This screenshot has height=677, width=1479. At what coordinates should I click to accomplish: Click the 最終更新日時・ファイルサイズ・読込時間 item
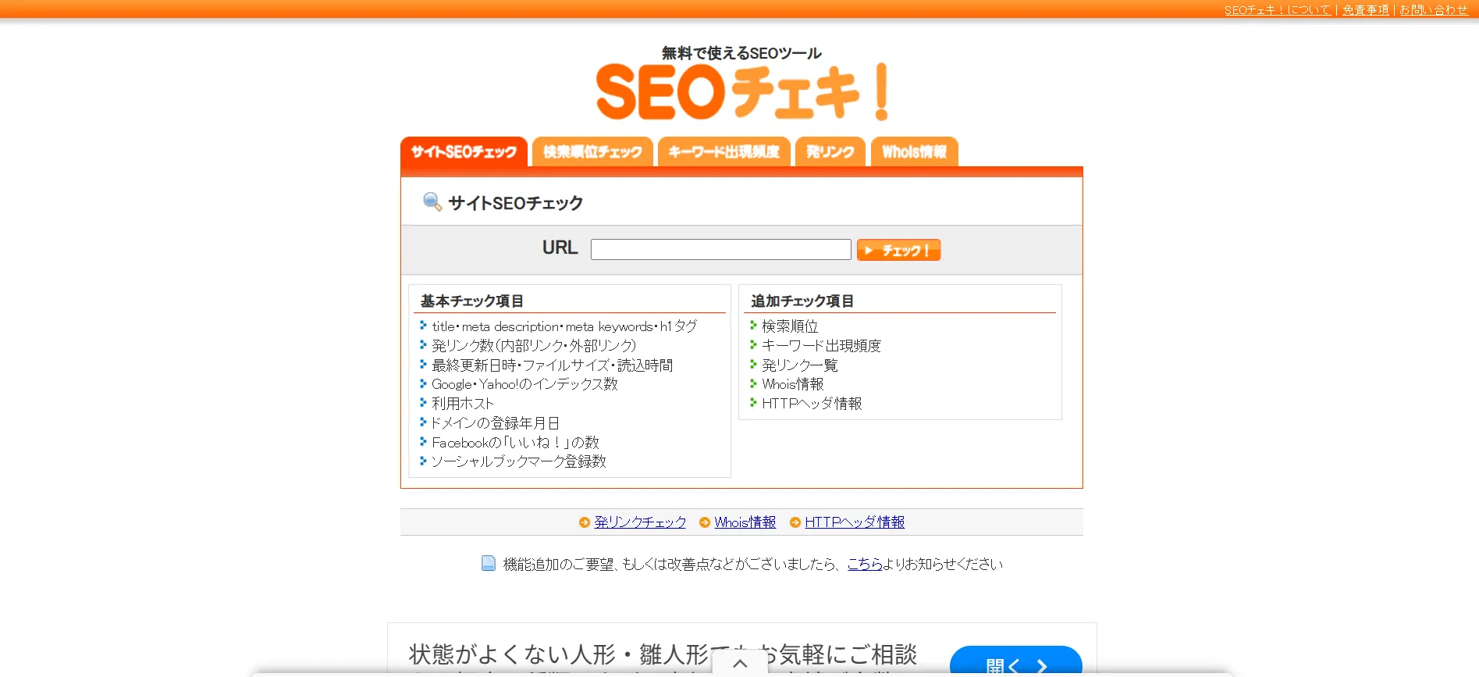pos(552,365)
